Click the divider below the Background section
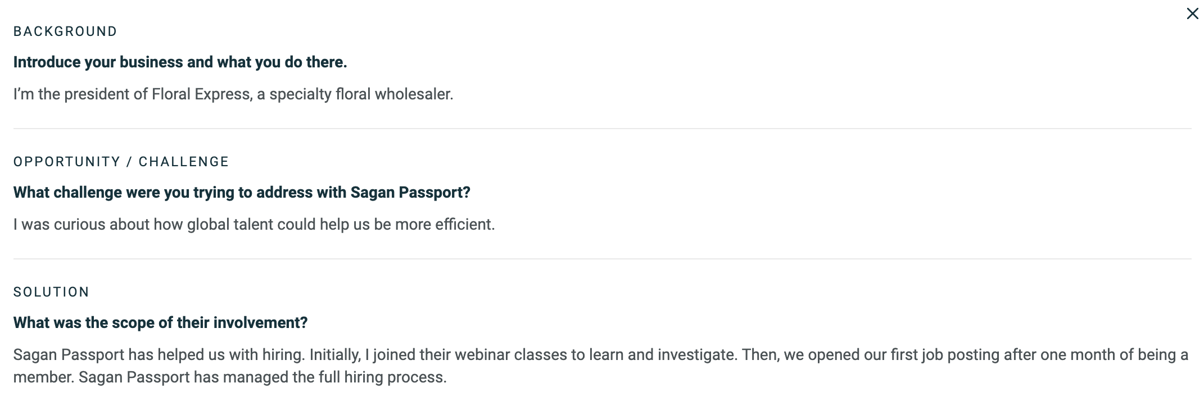The image size is (1204, 401). coord(602,129)
